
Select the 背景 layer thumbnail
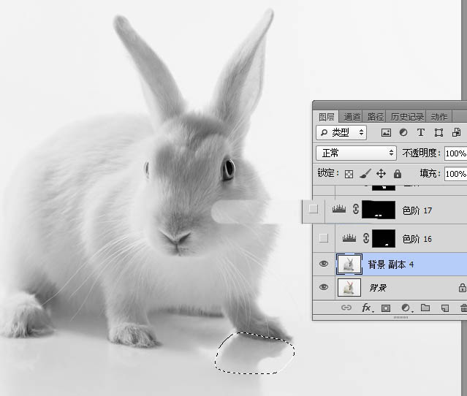(x=349, y=287)
